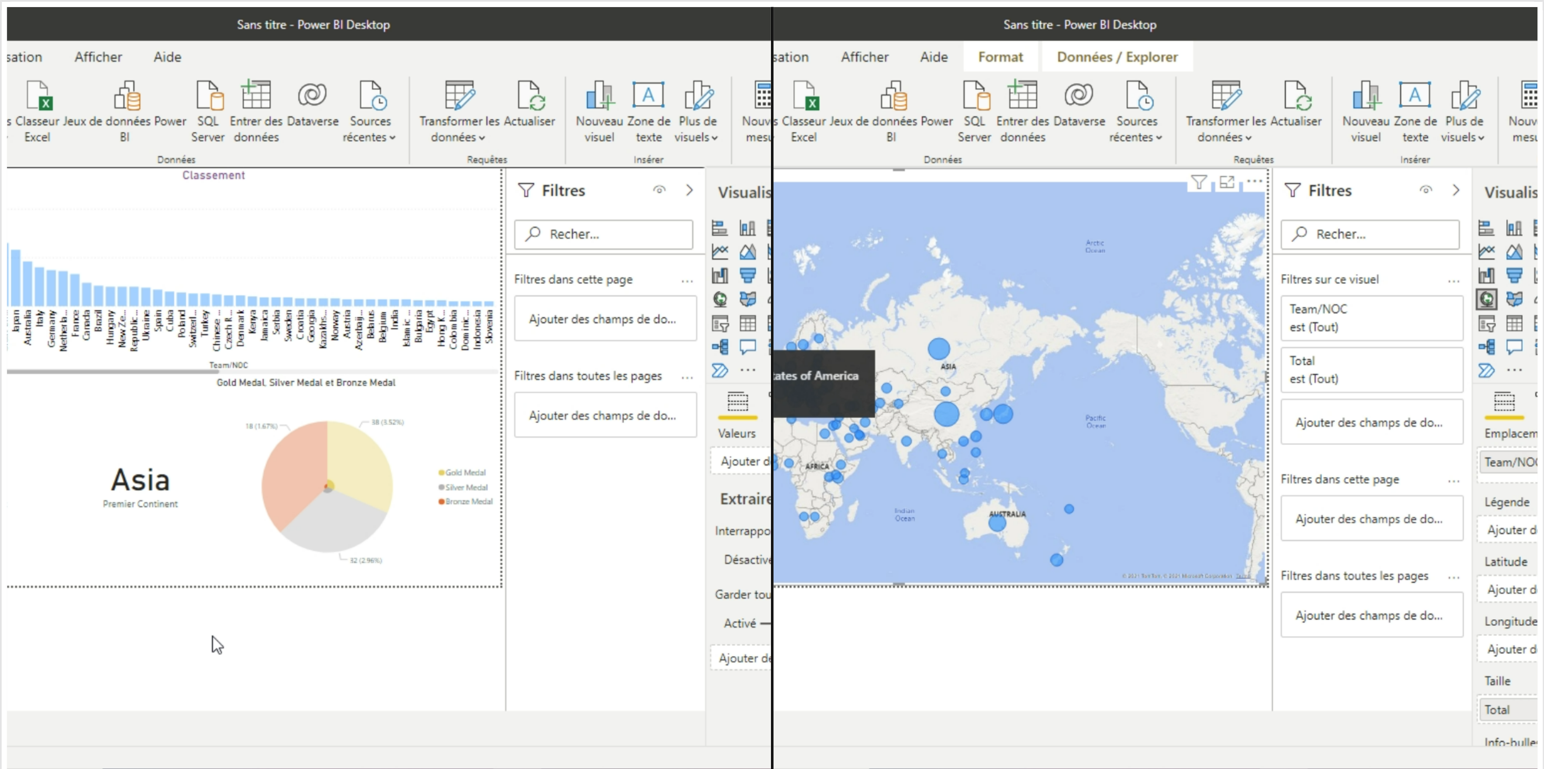Click Team/NOC field in Emplacement well
Image resolution: width=1544 pixels, height=769 pixels.
(x=1509, y=462)
